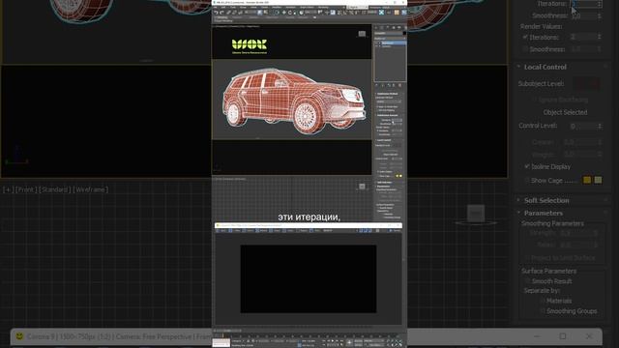
Task: Open the Create tab of command panel
Action: coord(376,28)
